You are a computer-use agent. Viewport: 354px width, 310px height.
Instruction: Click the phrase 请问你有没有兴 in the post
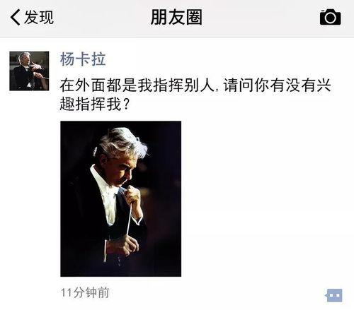(x=278, y=85)
